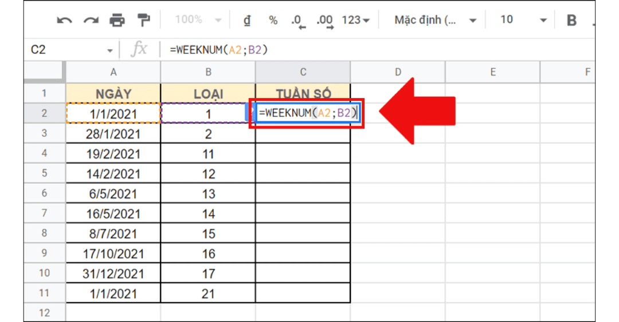Click cell with date 31/12/2021
The image size is (619, 322).
click(113, 273)
